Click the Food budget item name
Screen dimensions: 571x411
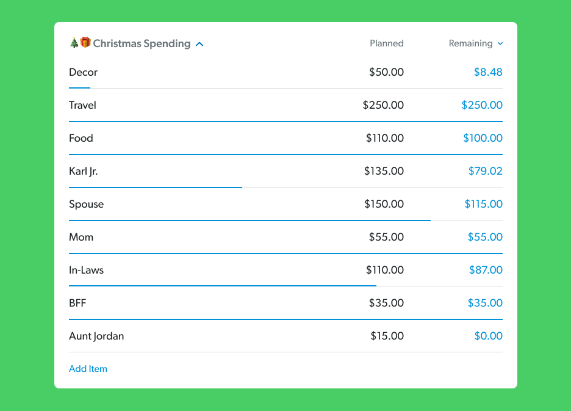point(81,138)
